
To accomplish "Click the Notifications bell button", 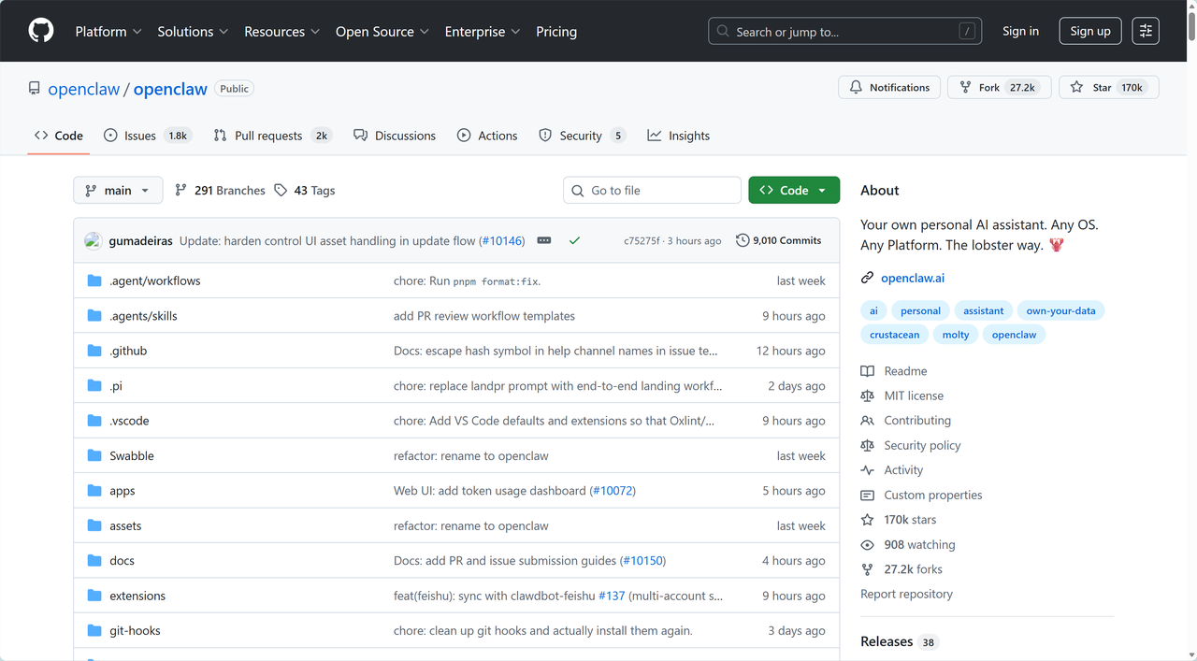I will pos(889,87).
